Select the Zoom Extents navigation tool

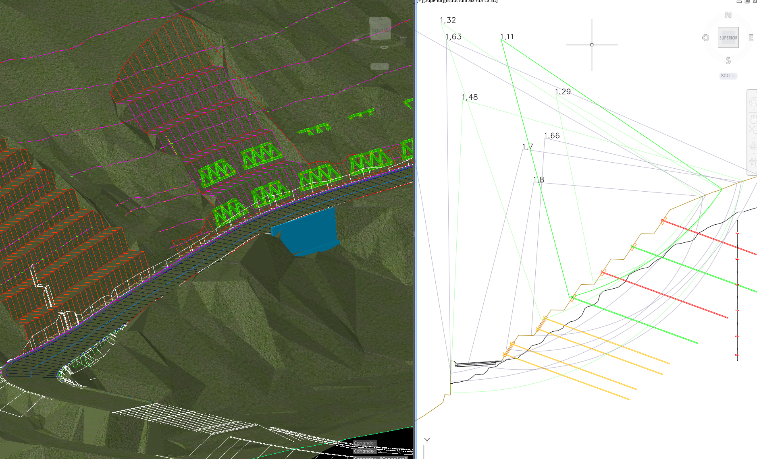[x=753, y=130]
